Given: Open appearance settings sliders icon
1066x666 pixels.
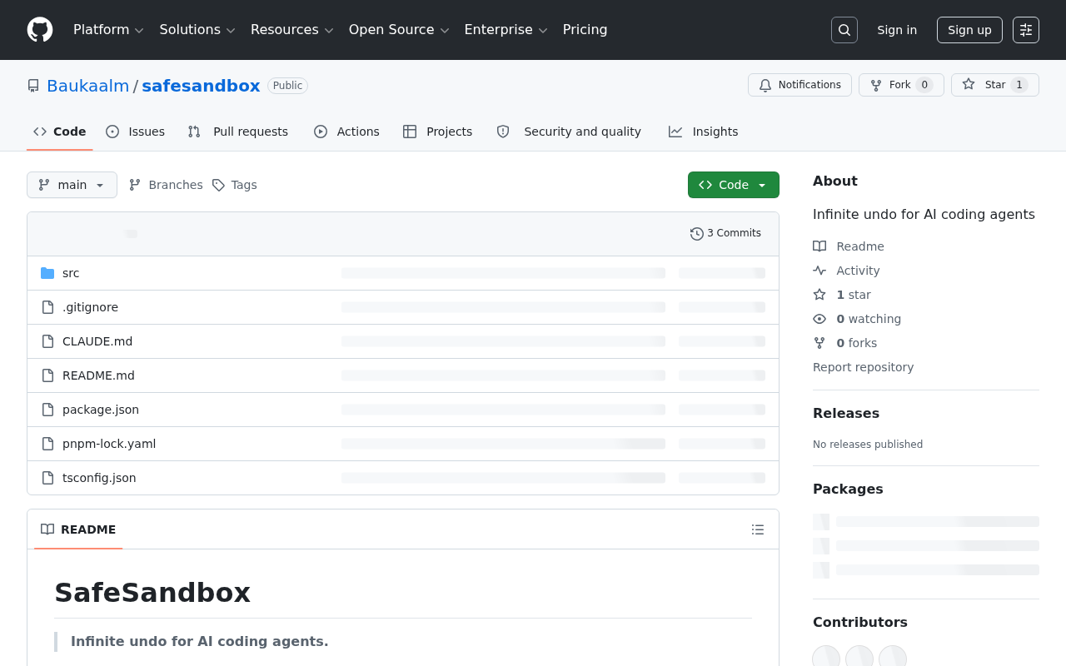Looking at the screenshot, I should (x=1026, y=30).
